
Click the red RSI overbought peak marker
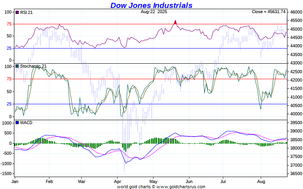[175, 22]
